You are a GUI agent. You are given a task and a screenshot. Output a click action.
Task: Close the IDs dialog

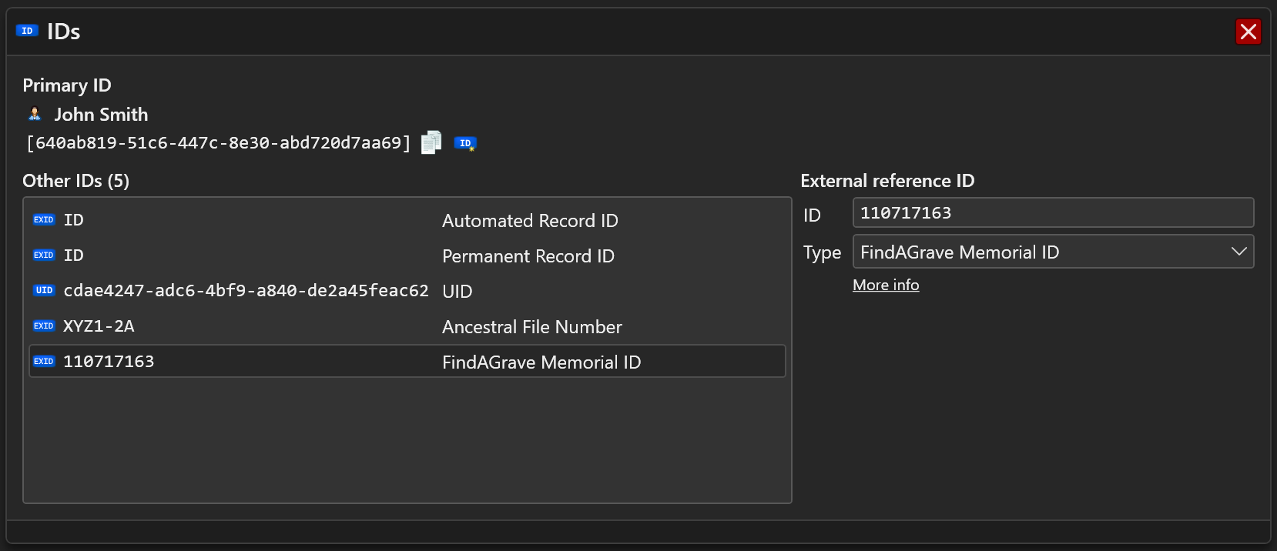click(1248, 32)
